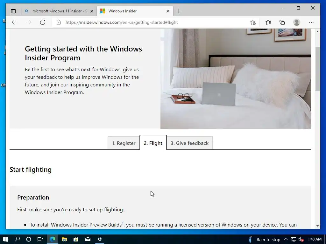Add this page to favorites

253,22
